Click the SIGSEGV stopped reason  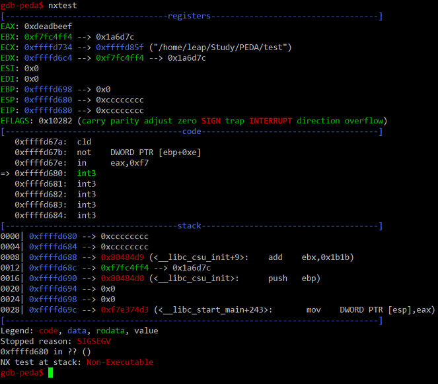click(94, 341)
